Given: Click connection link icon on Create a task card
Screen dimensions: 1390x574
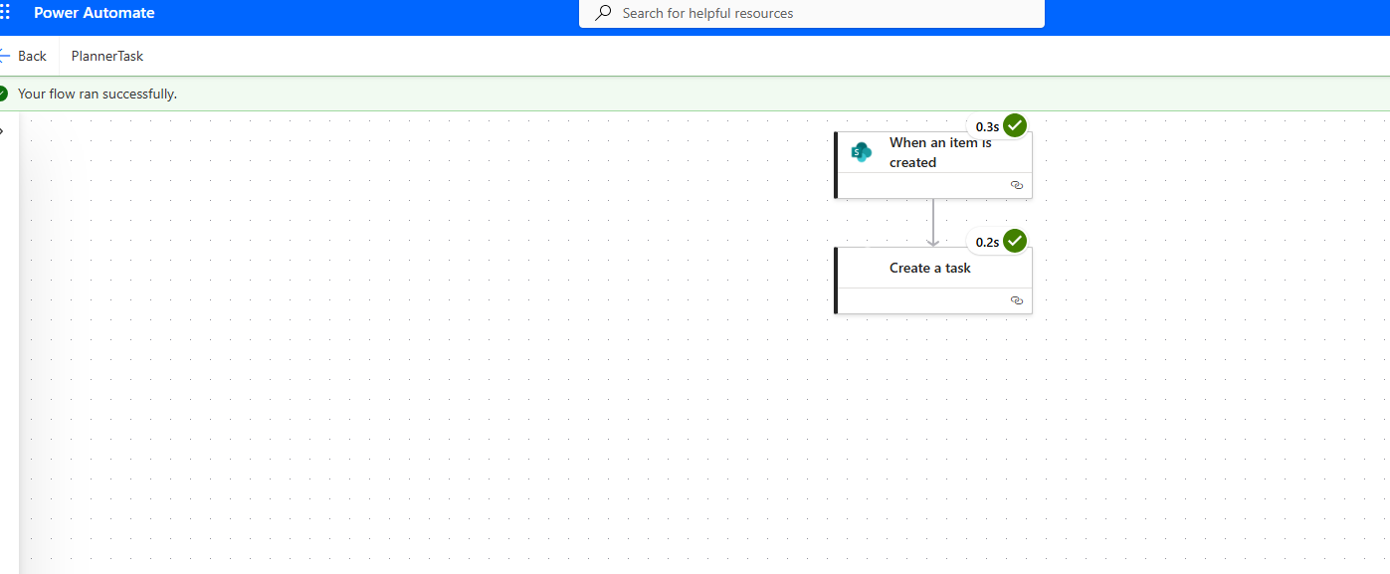Looking at the screenshot, I should click(1016, 300).
